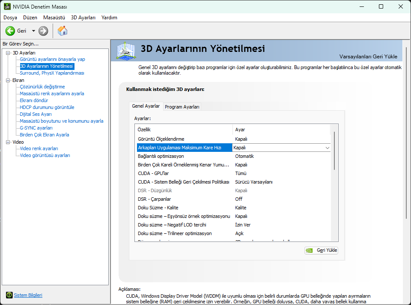Select Doku süzme – Negatif LOD tercihi

pos(234,225)
